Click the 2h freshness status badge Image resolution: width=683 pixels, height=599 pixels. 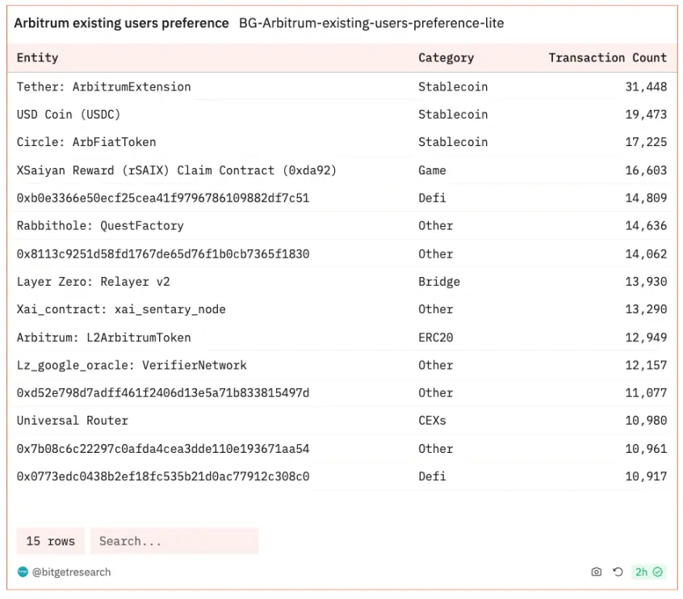[x=647, y=572]
